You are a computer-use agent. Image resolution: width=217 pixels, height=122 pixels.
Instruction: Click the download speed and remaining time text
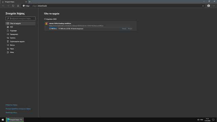click(66, 28)
